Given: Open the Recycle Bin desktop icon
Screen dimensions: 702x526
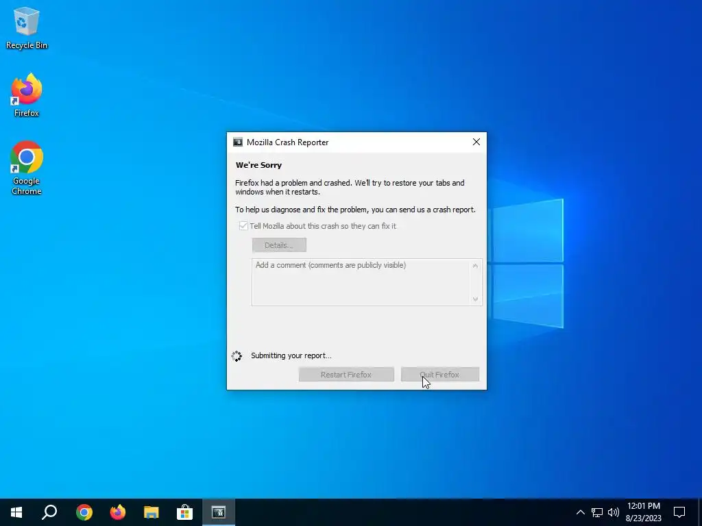Looking at the screenshot, I should [x=27, y=27].
